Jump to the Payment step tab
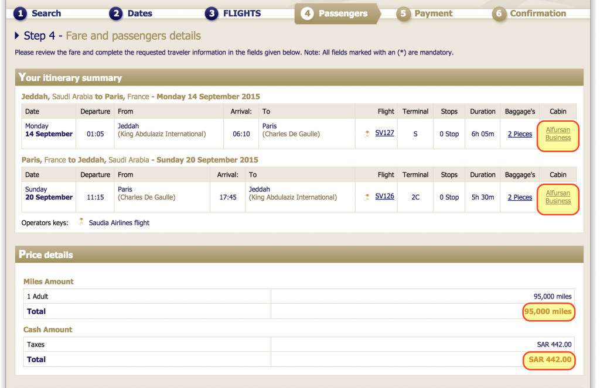 [433, 13]
